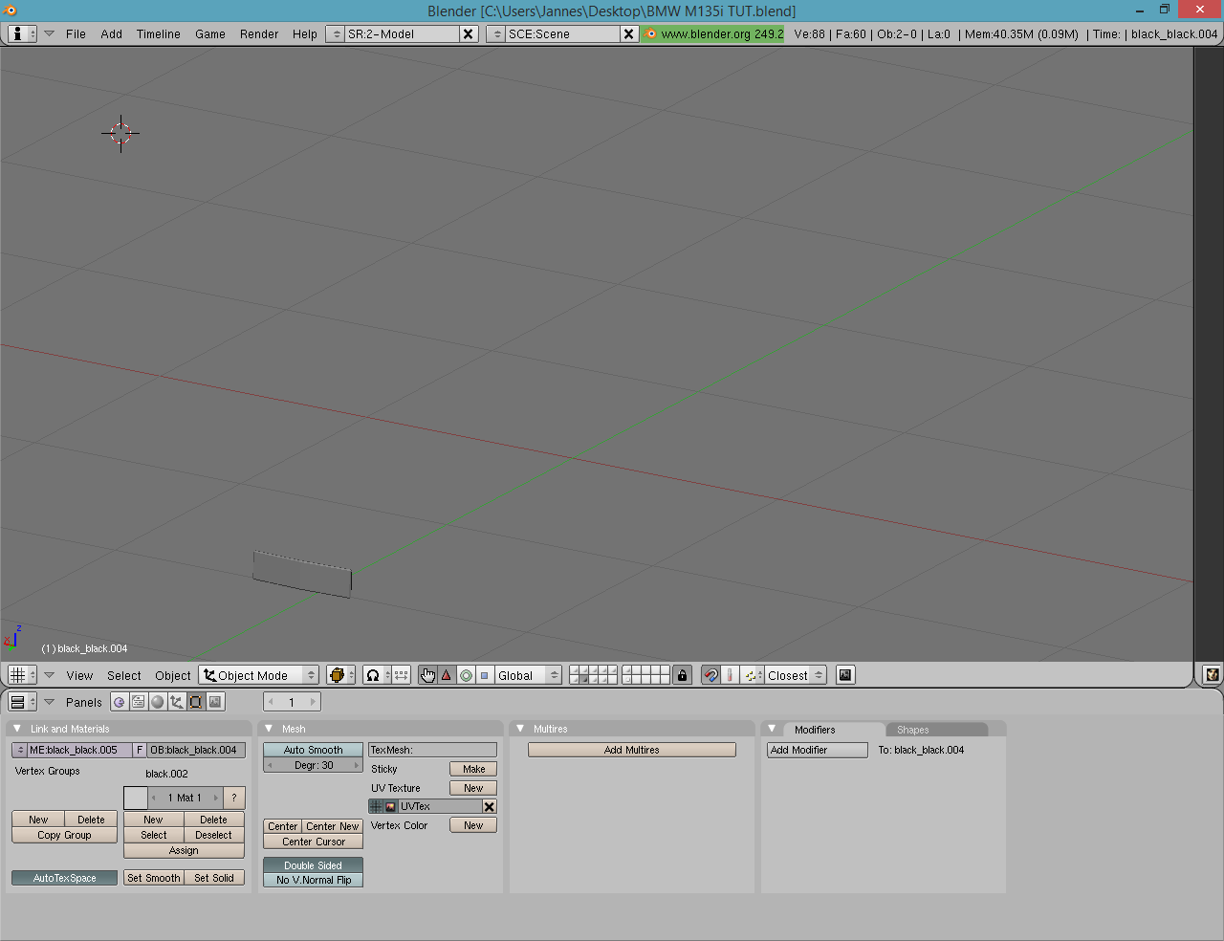The image size is (1224, 941).
Task: Click the material color swatch
Action: click(x=136, y=798)
